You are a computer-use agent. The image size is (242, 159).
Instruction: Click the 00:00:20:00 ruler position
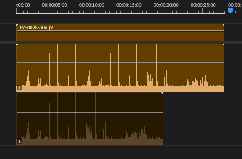click(165, 11)
